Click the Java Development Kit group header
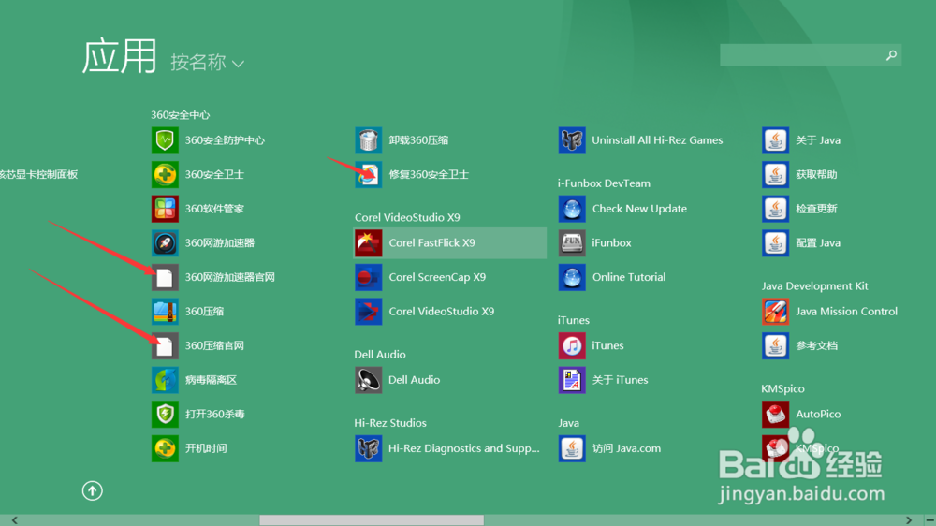The width and height of the screenshot is (936, 526). [814, 286]
